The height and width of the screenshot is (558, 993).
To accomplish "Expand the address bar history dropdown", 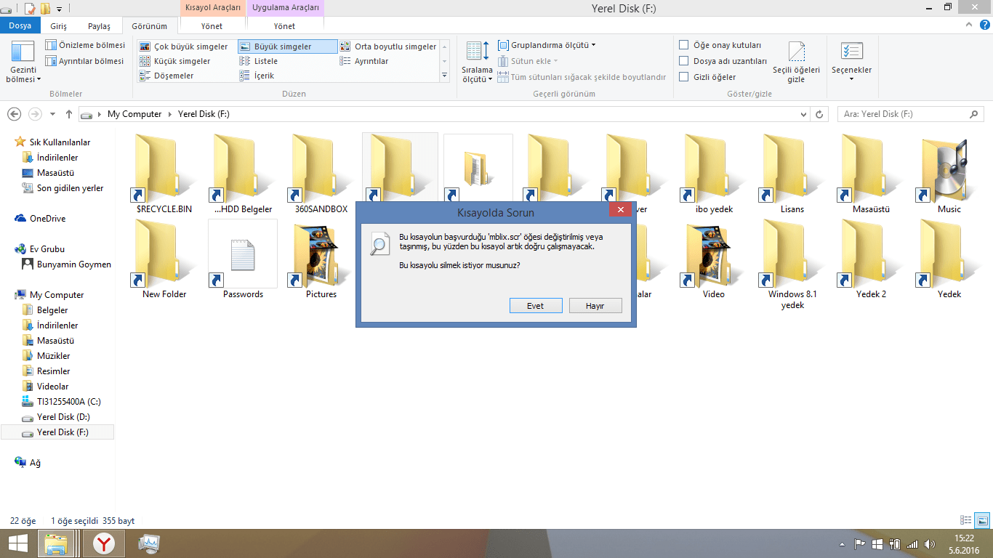I will click(803, 114).
